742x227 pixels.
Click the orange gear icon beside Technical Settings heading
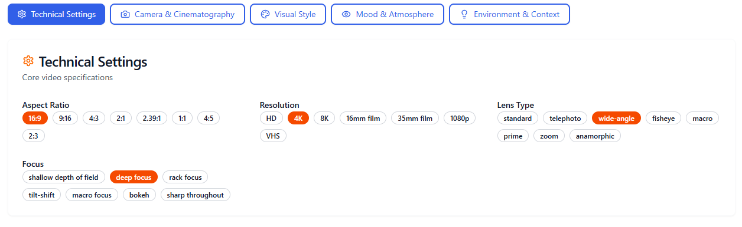(x=28, y=61)
